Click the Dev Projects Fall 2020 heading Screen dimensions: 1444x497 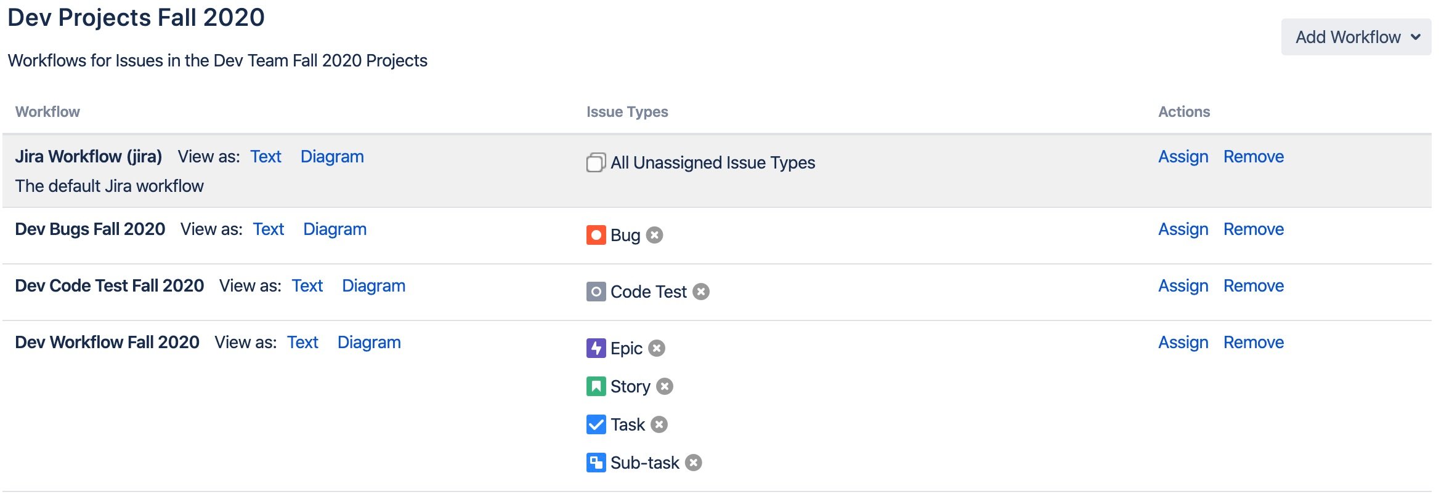point(136,17)
